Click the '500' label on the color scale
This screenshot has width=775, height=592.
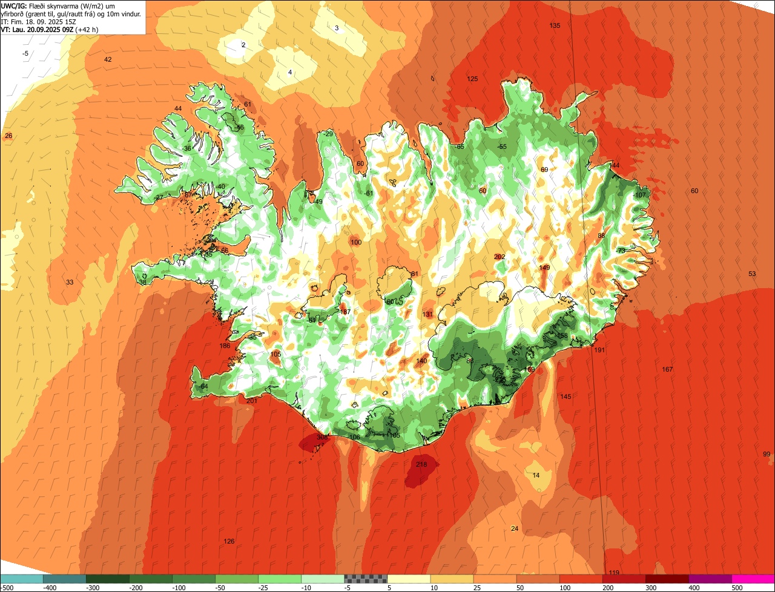[737, 588]
